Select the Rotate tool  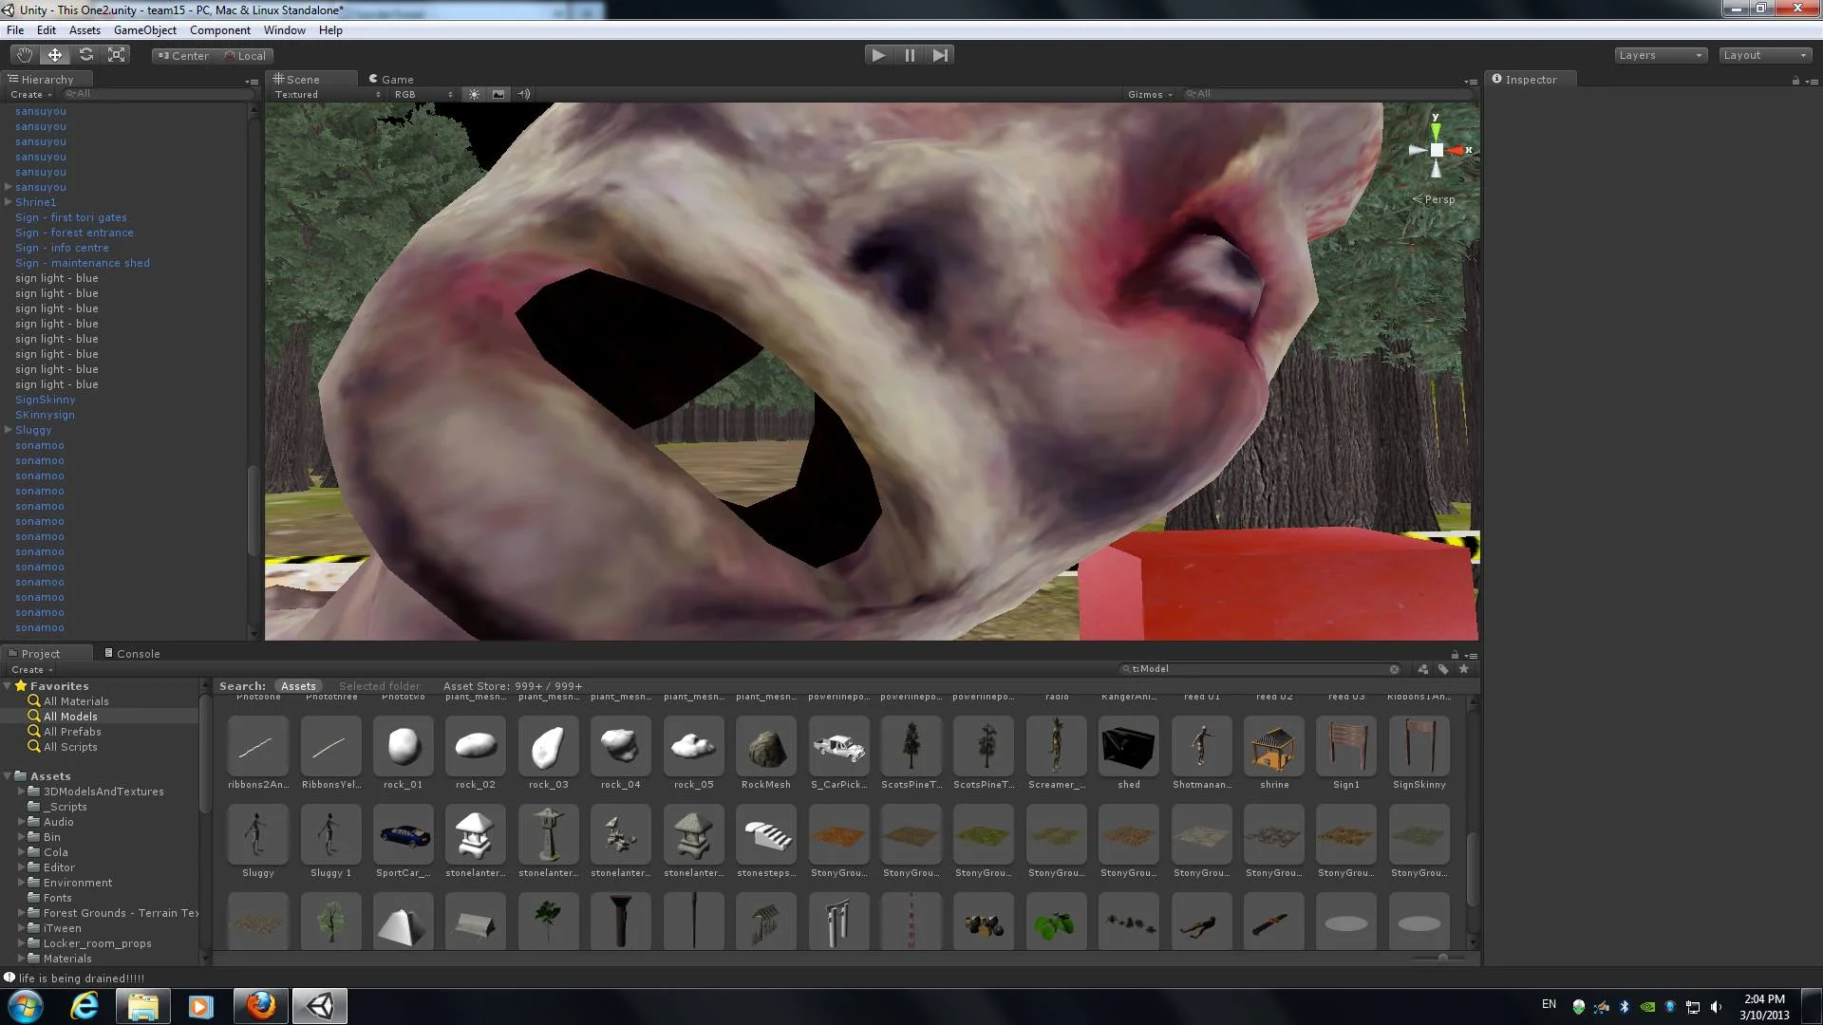(86, 55)
